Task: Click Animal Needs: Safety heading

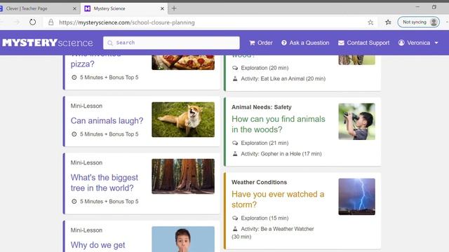Action: point(262,107)
